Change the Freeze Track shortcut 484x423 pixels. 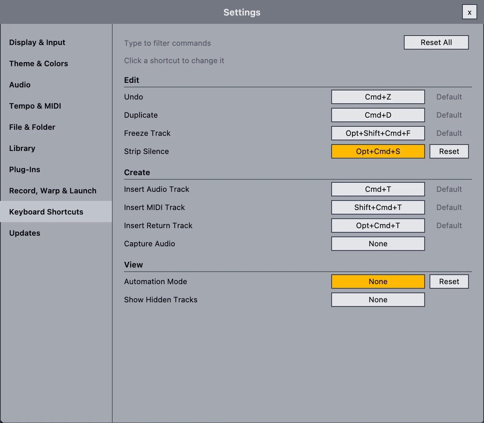pos(378,133)
